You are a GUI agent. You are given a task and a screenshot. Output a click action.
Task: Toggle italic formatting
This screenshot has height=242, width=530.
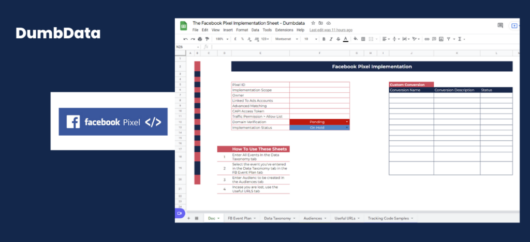(331, 39)
